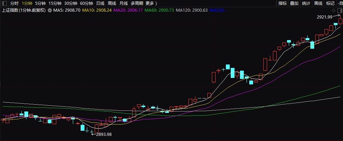Click the 标记 mark button

point(330,3)
